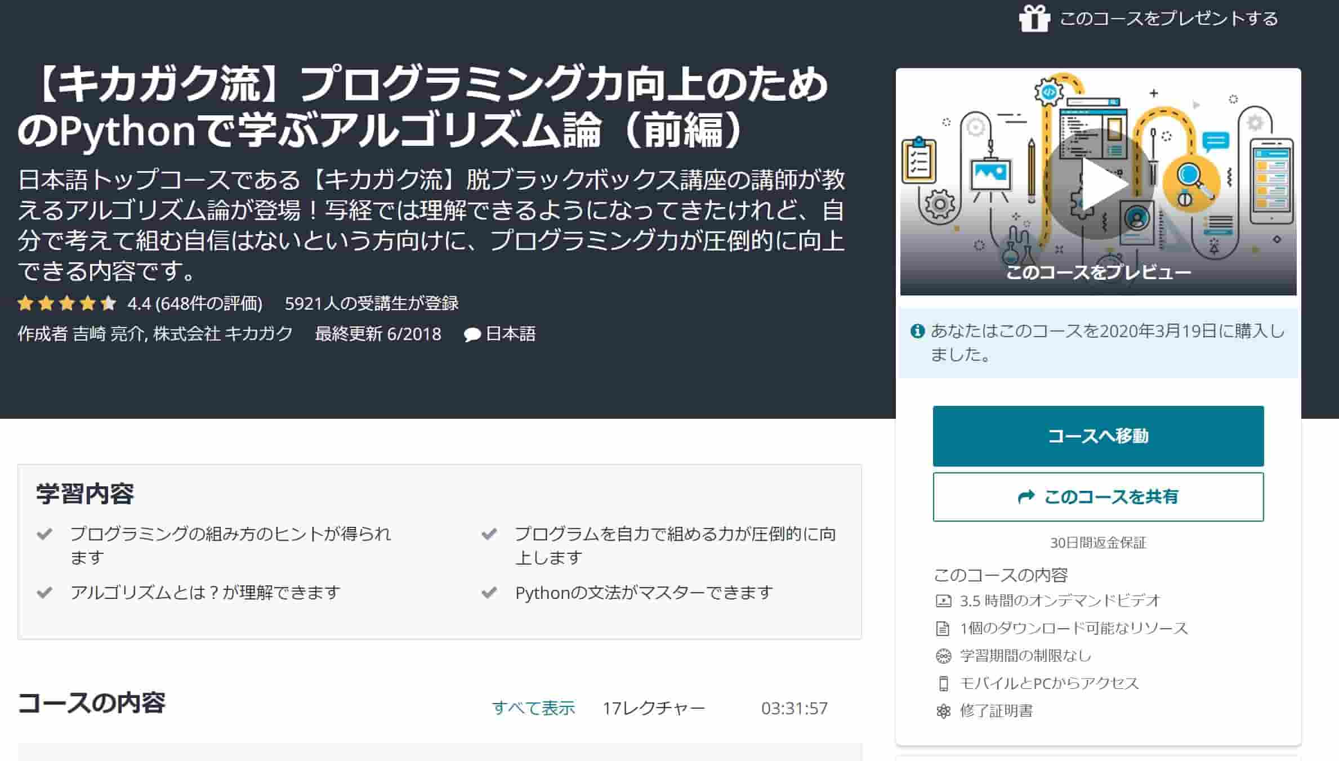
Task: Click the 4.4 (648件の評価) rating text
Action: tap(195, 304)
